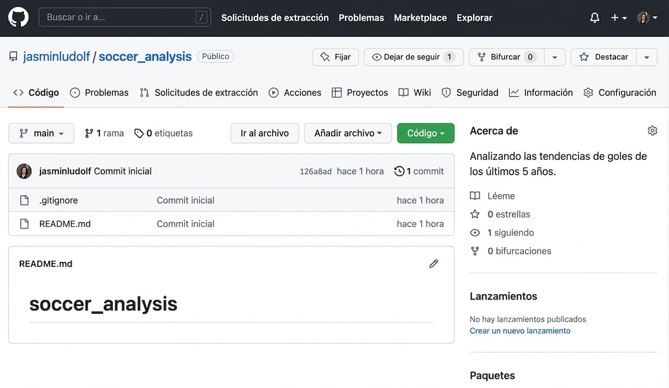
Task: View the 1 siguiendo watchers link
Action: [502, 233]
